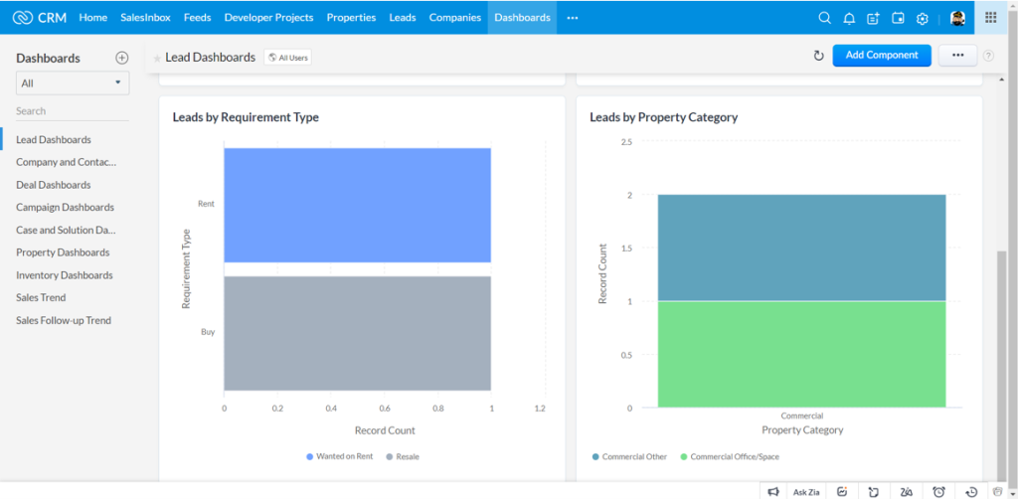Open Sales Follow-up Trend in sidebar

coord(64,320)
